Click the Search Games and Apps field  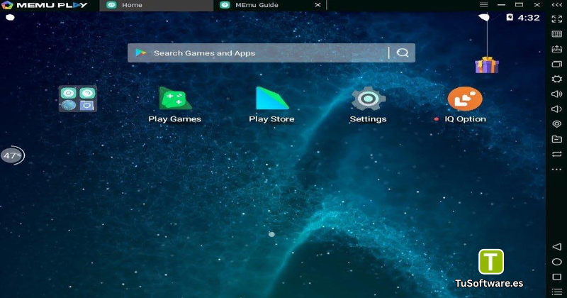point(271,53)
